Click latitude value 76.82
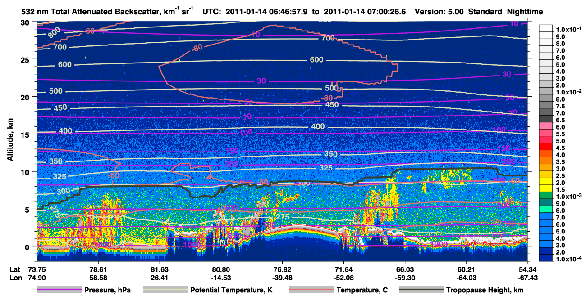The height and width of the screenshot is (300, 586). (x=282, y=269)
